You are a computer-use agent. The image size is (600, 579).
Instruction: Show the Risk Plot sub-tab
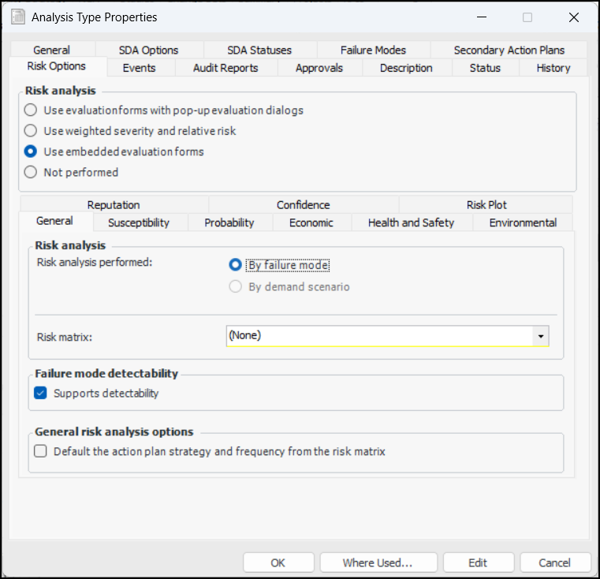click(x=486, y=205)
